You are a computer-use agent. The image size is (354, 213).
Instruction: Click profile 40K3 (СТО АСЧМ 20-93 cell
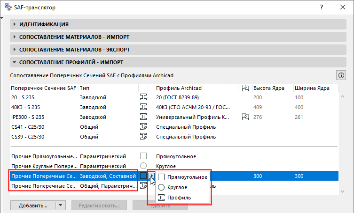(x=193, y=107)
